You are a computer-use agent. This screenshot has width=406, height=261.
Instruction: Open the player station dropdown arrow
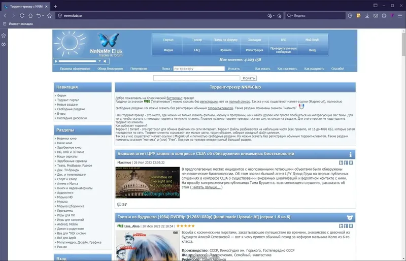[99, 61]
